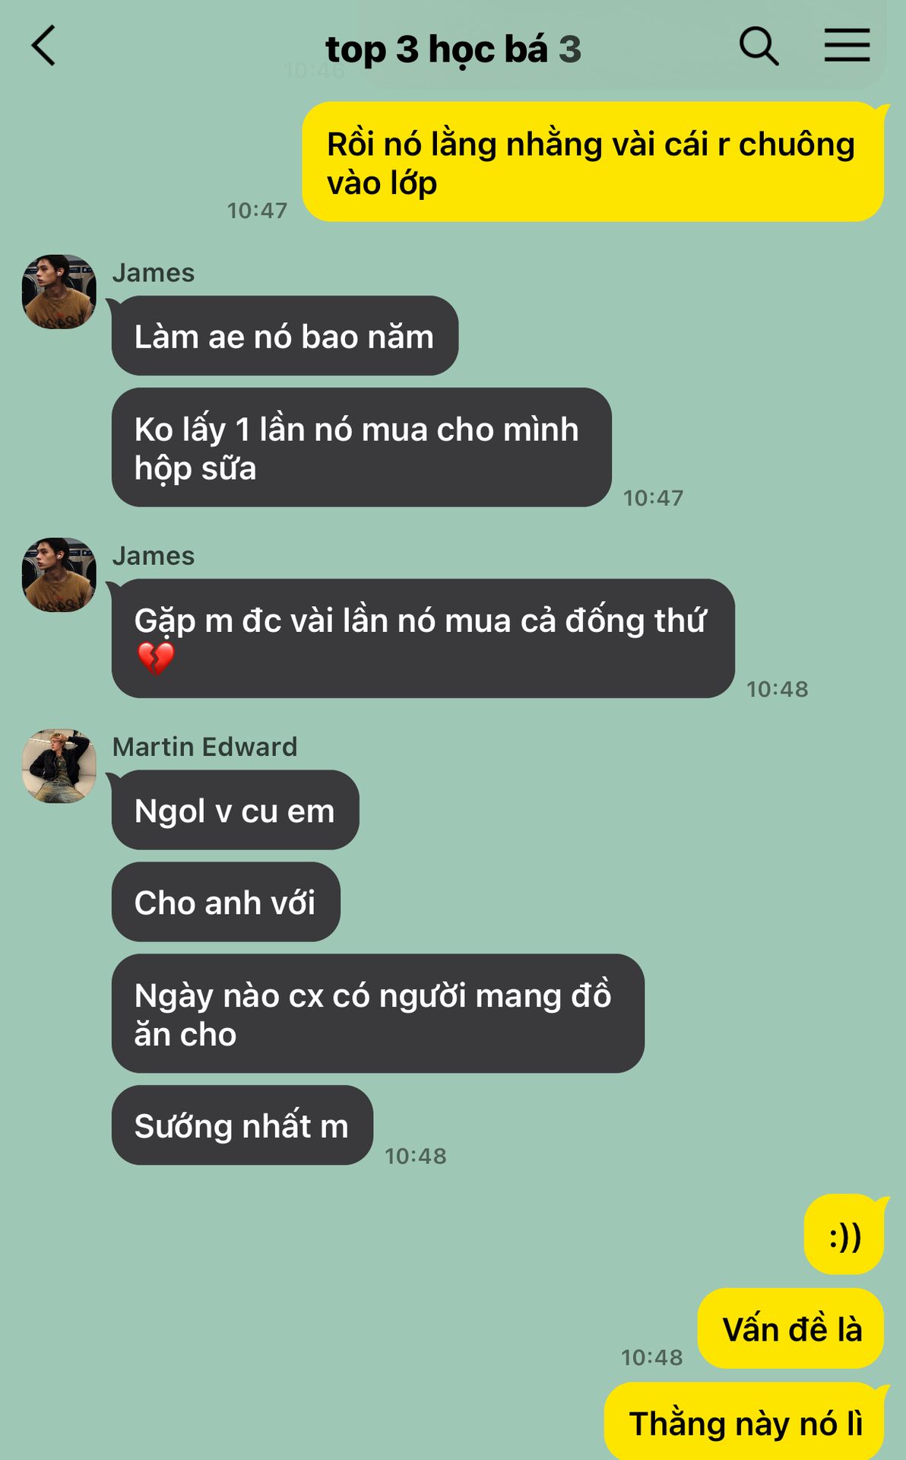906x1460 pixels.
Task: Open James's avatar above 'Làm ae nó'
Action: [59, 292]
